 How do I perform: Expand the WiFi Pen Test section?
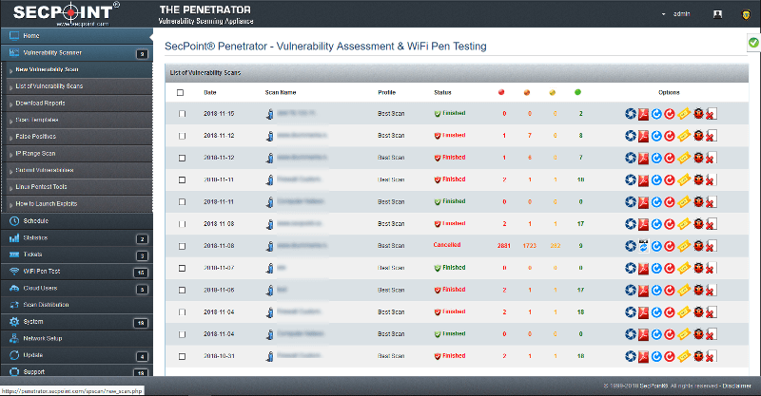[x=77, y=272]
